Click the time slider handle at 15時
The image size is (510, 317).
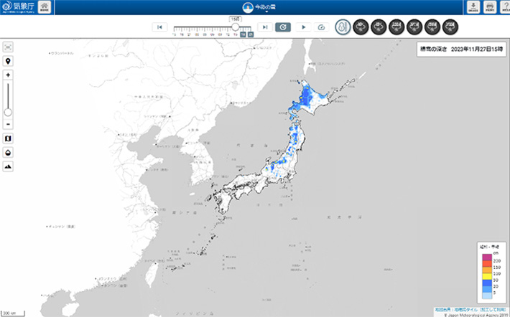[235, 27]
